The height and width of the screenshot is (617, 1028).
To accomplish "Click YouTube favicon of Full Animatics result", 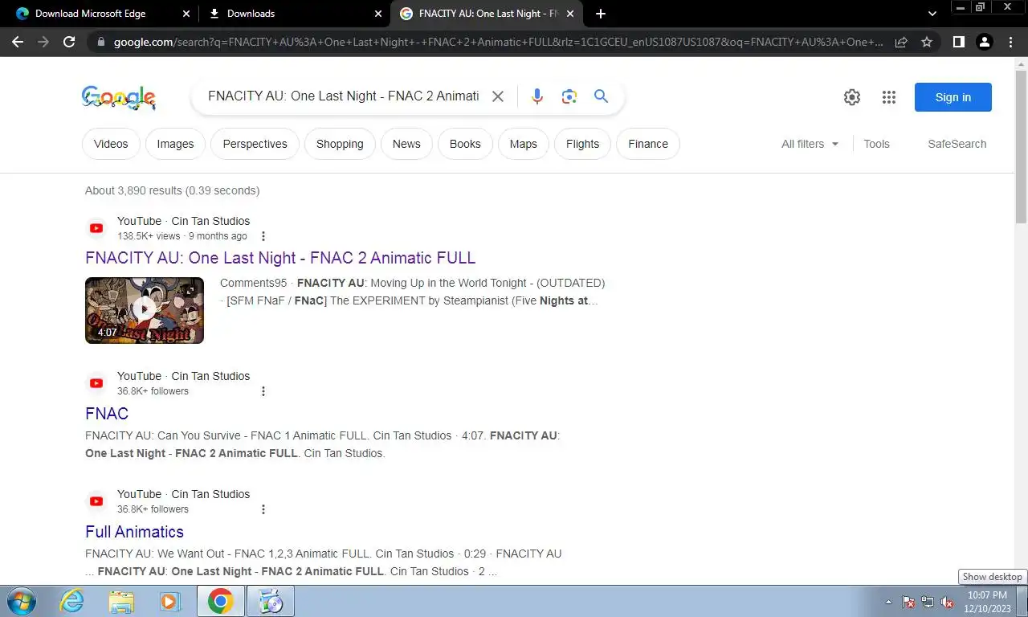I will pyautogui.click(x=96, y=501).
